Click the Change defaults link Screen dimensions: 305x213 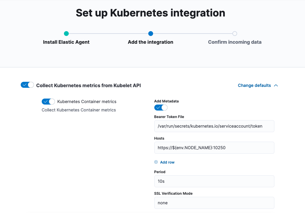[254, 85]
